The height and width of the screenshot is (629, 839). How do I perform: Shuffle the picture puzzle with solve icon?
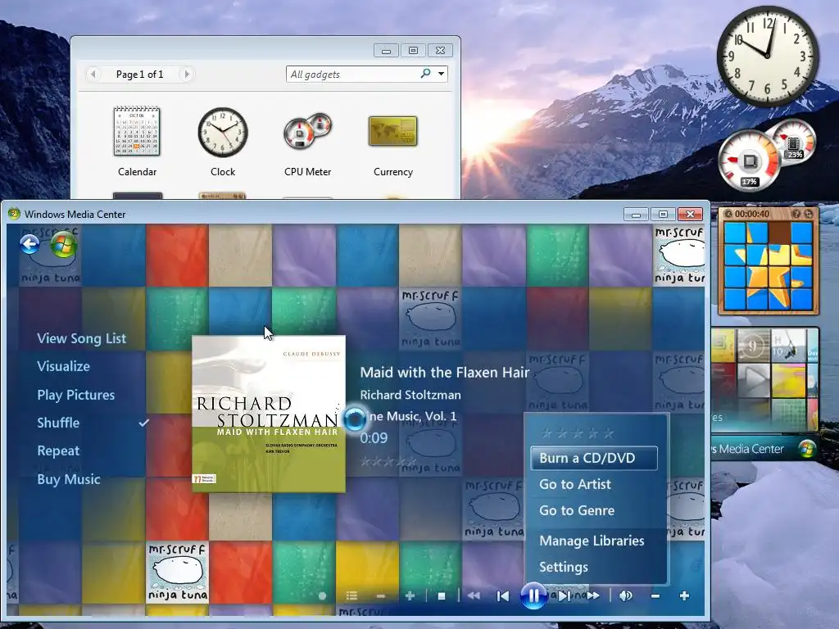tap(809, 214)
